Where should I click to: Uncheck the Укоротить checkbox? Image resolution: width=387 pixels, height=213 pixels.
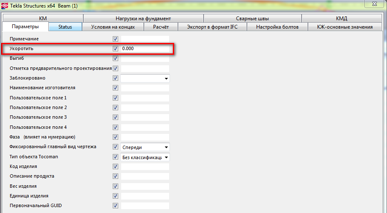coord(115,49)
